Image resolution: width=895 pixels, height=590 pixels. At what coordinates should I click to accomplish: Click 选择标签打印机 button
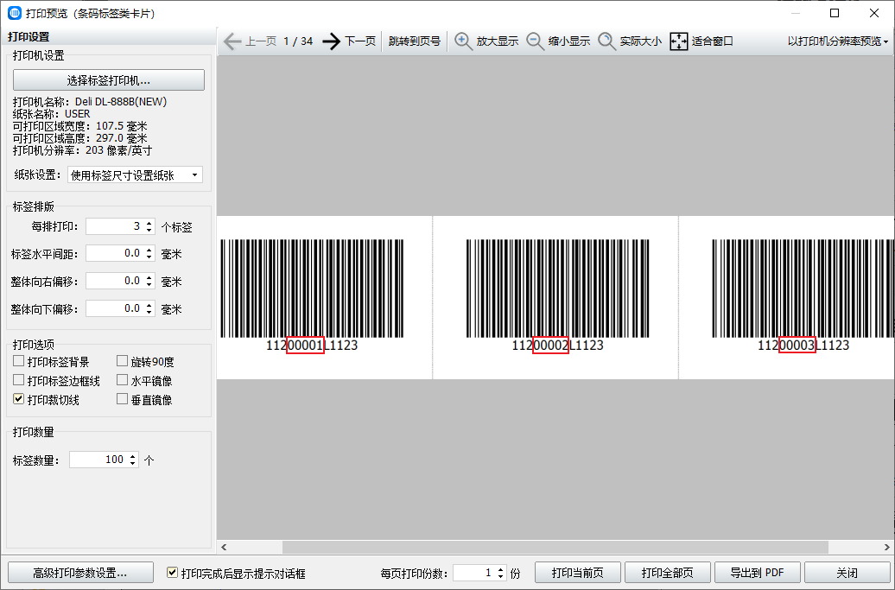pyautogui.click(x=109, y=79)
